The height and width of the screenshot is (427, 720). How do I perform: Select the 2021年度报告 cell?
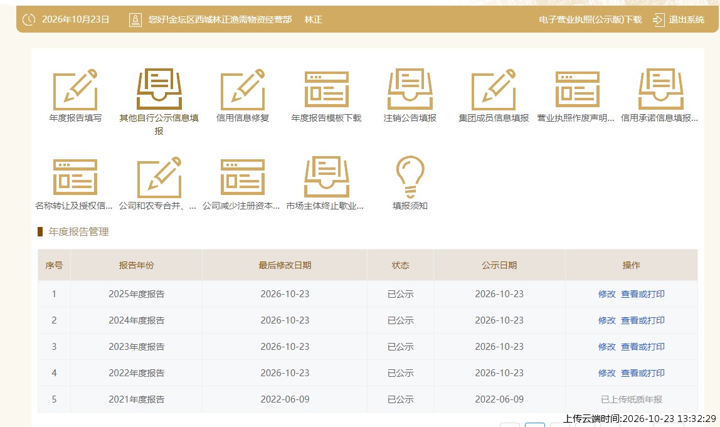coord(136,399)
